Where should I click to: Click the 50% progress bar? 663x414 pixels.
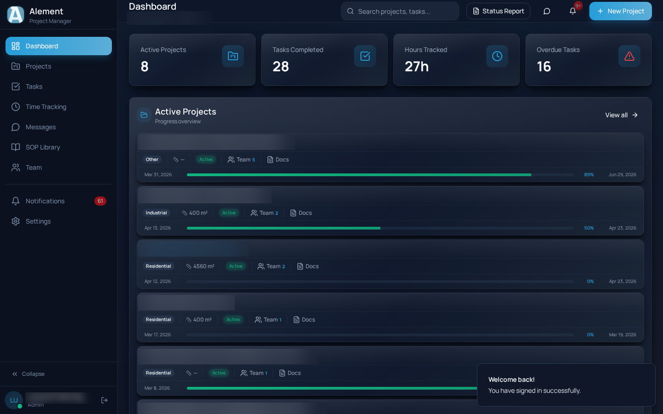coord(380,228)
